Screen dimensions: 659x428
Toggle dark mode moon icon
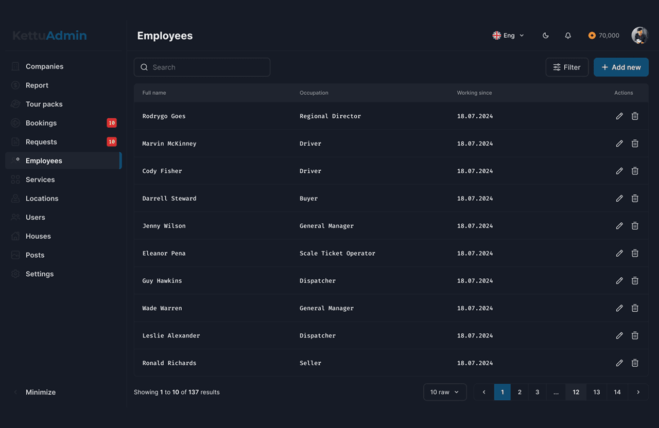(546, 35)
